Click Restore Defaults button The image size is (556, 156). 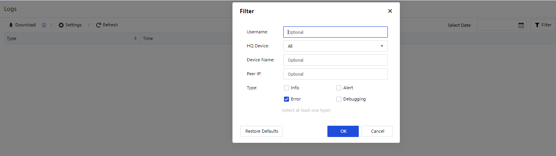pyautogui.click(x=262, y=131)
